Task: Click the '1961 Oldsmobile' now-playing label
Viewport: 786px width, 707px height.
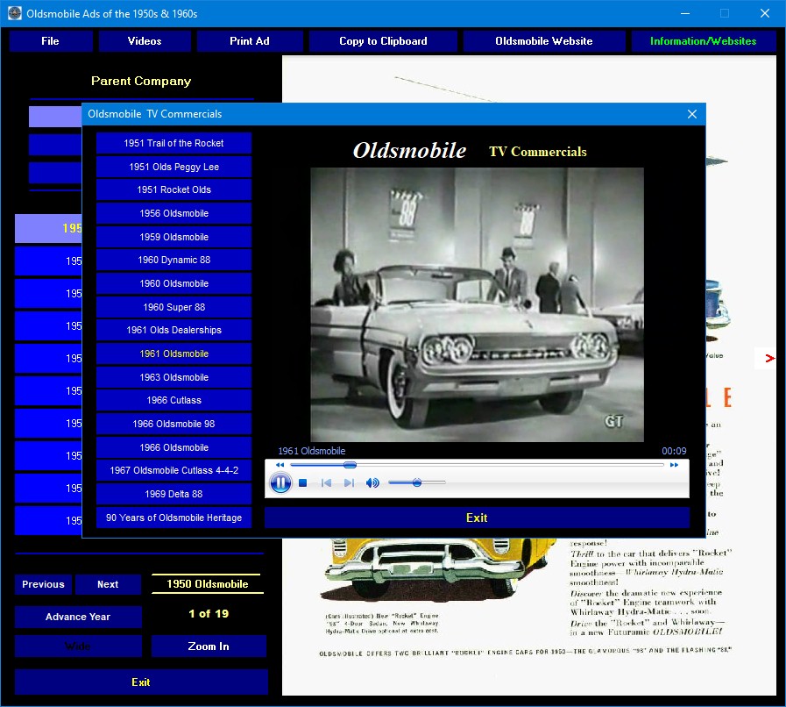Action: (x=312, y=451)
